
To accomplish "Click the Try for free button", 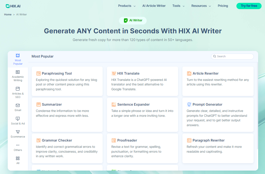I will tap(248, 6).
